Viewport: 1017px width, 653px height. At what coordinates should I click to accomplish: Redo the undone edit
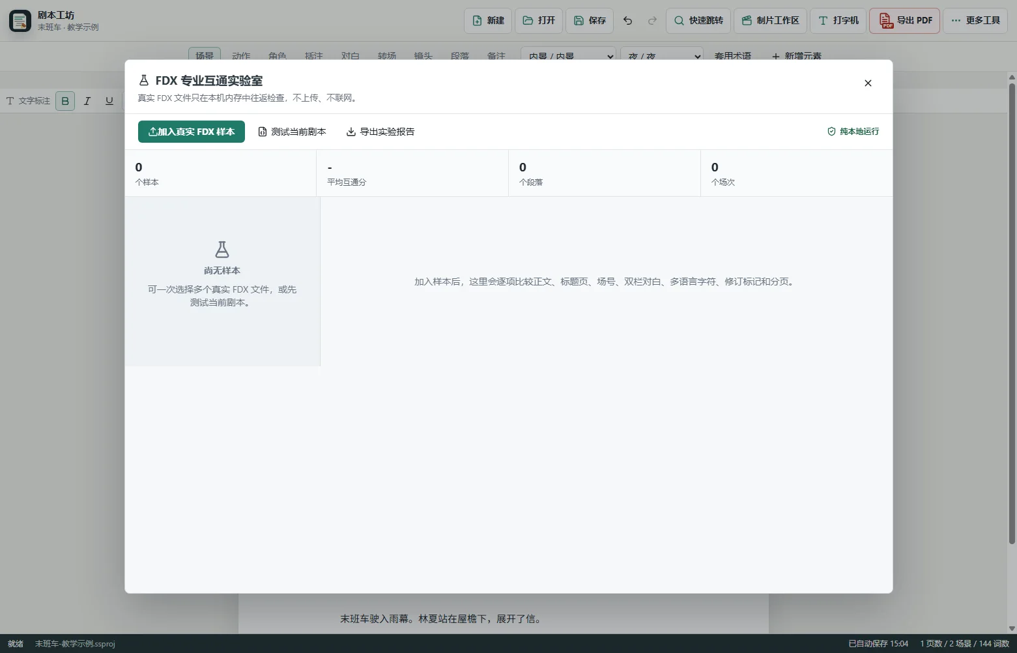(x=652, y=21)
